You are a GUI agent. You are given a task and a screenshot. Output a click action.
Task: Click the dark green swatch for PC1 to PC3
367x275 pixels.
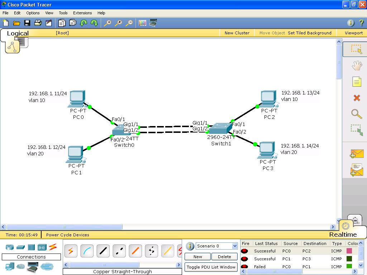pyautogui.click(x=349, y=259)
